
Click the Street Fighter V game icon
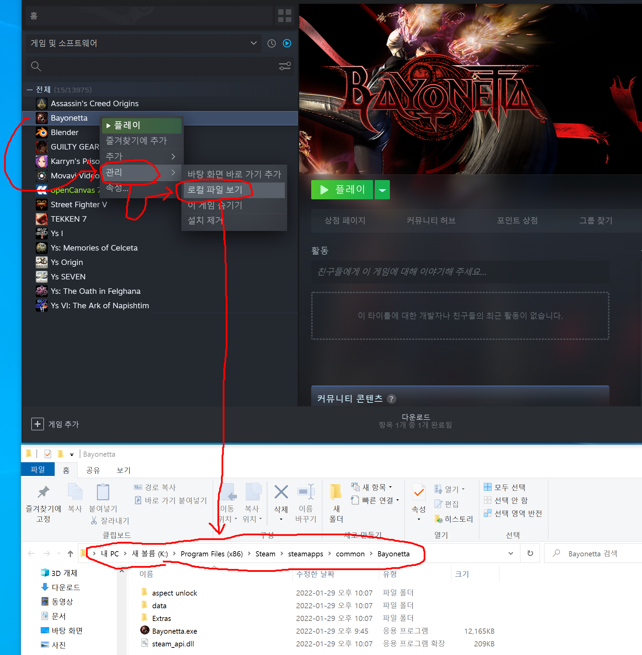click(x=42, y=204)
